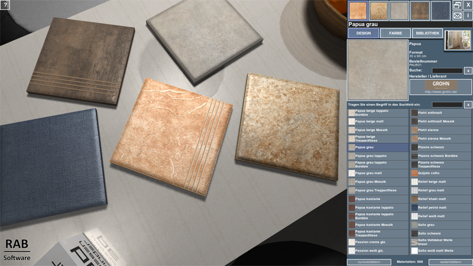Select Pietri sienna Mosaik material
This screenshot has height=266, width=473.
pos(440,139)
